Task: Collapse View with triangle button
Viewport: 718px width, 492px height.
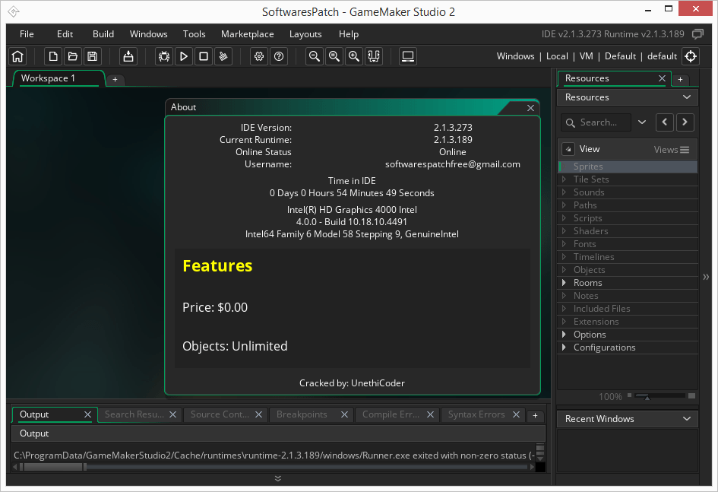Action: (x=568, y=149)
